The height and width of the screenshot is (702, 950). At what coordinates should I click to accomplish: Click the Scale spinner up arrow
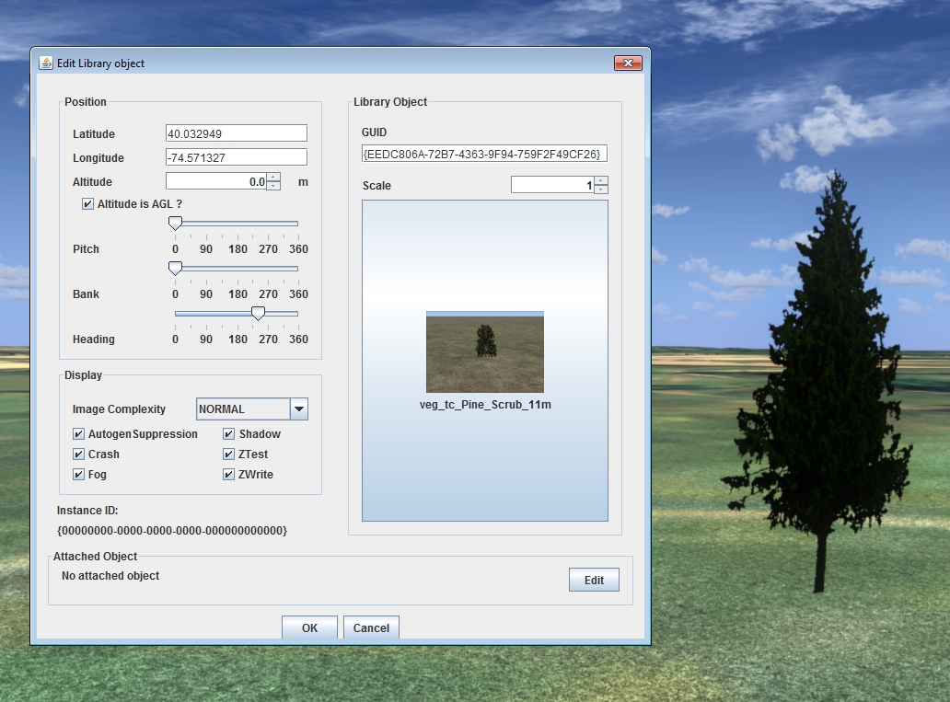tap(600, 180)
